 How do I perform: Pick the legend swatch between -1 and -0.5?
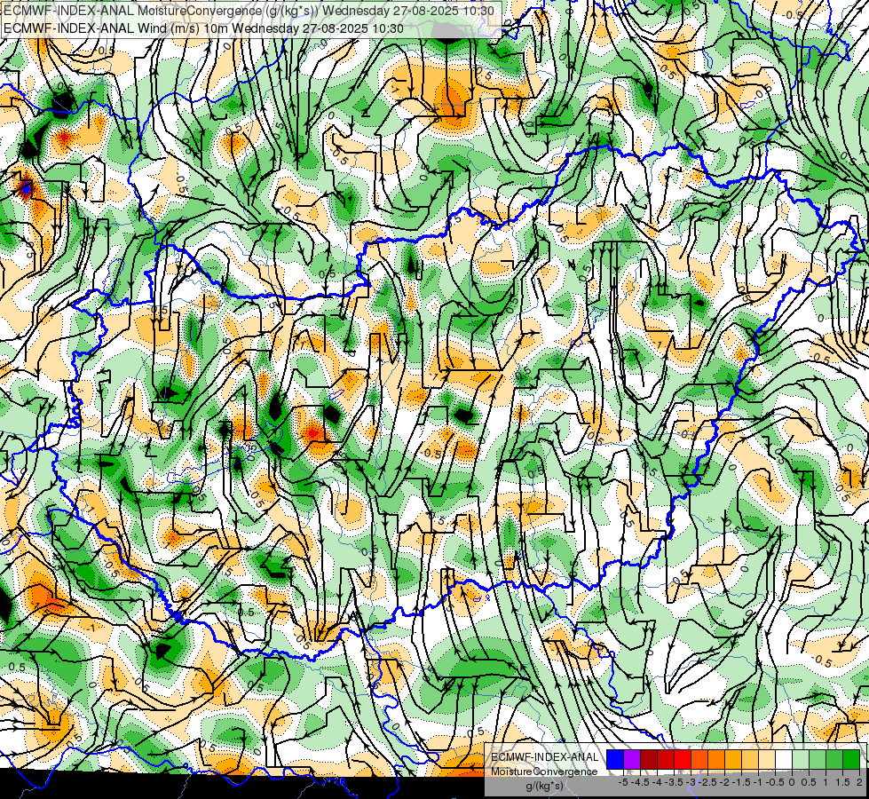tap(767, 759)
